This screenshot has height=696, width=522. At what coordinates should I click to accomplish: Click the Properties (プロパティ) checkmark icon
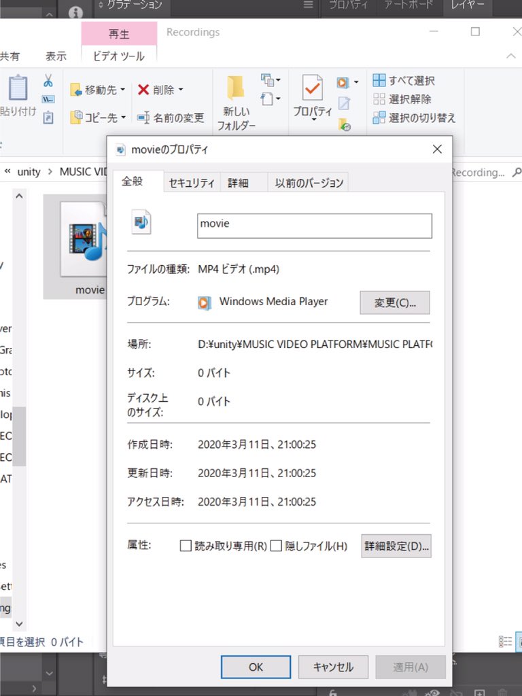pos(312,88)
